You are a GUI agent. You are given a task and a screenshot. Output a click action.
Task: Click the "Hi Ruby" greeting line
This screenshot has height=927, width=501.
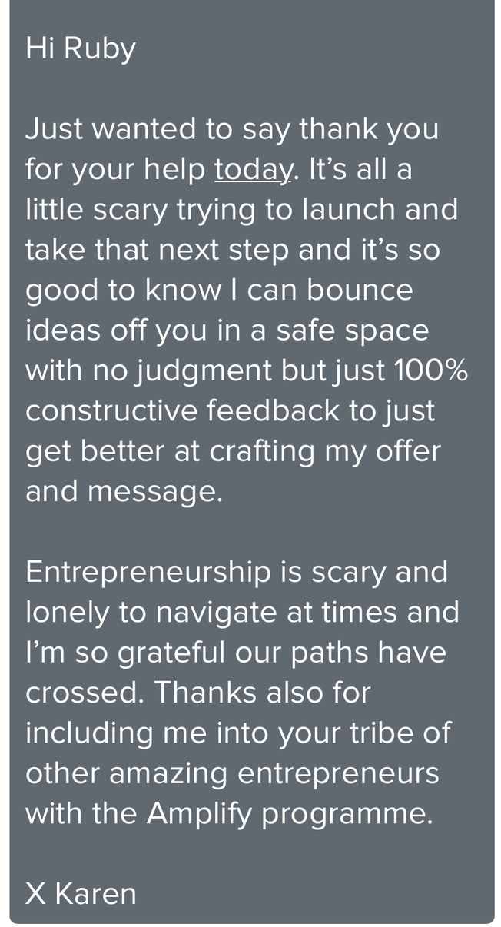tap(81, 48)
